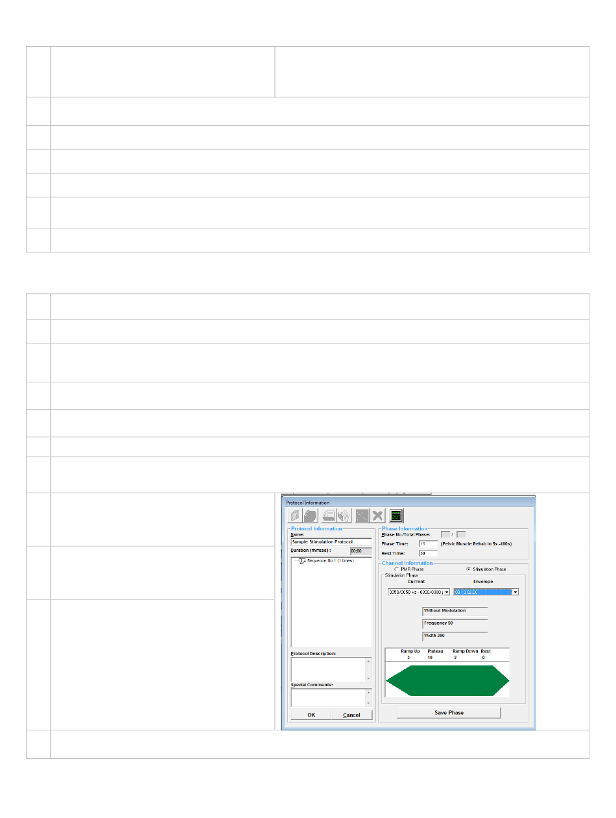Click the protocol Name input field
The height and width of the screenshot is (818, 616).
pyautogui.click(x=331, y=541)
